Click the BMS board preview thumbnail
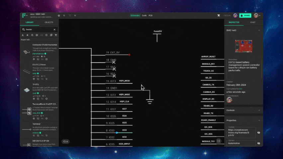The width and height of the screenshot is (283, 159). point(243,47)
